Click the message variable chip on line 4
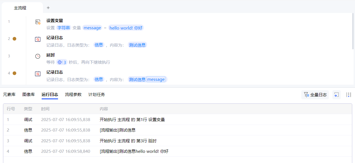This screenshot has height=163, width=355. point(156,79)
